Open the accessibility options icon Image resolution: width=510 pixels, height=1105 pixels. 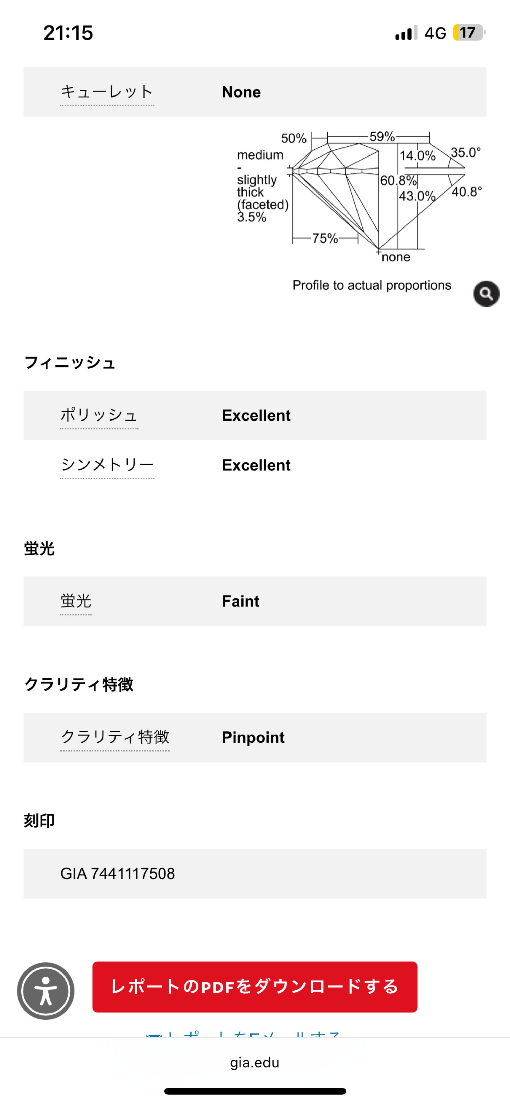(x=46, y=990)
